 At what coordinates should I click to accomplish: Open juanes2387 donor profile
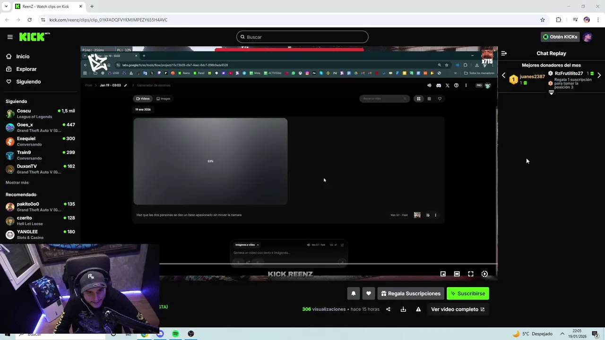click(532, 76)
